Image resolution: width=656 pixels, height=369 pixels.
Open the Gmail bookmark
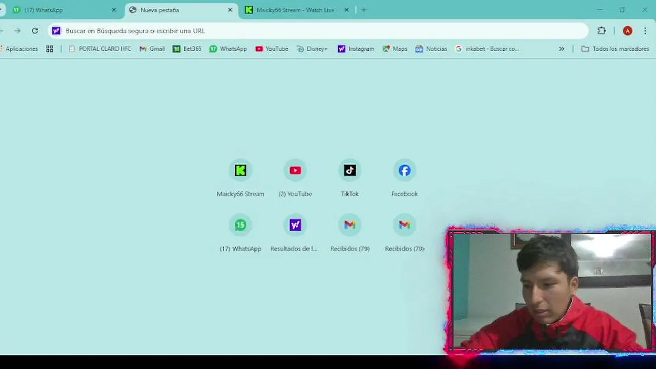click(152, 49)
